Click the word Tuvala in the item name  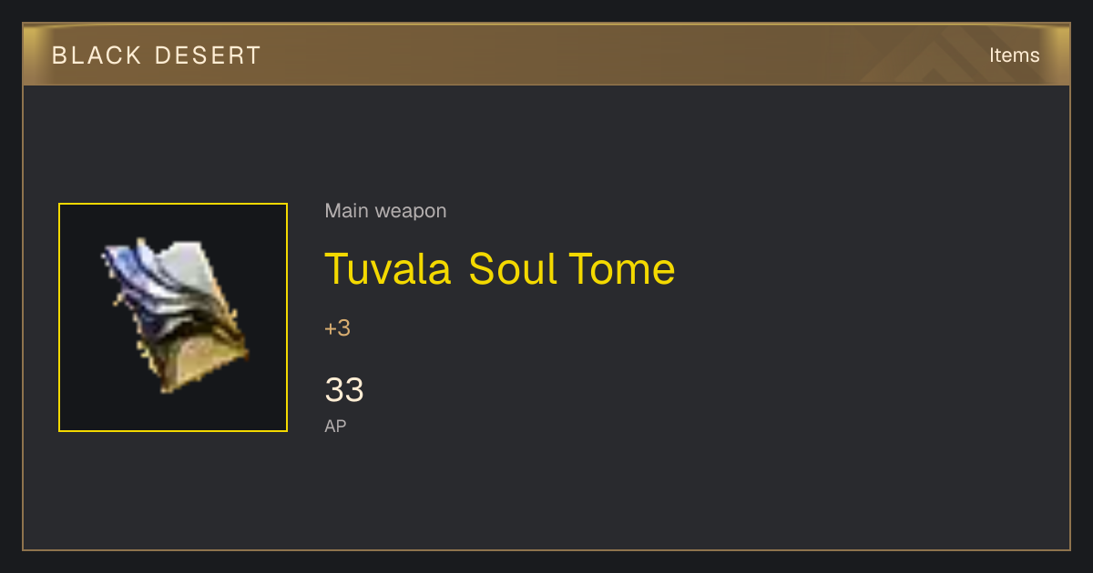click(x=388, y=269)
